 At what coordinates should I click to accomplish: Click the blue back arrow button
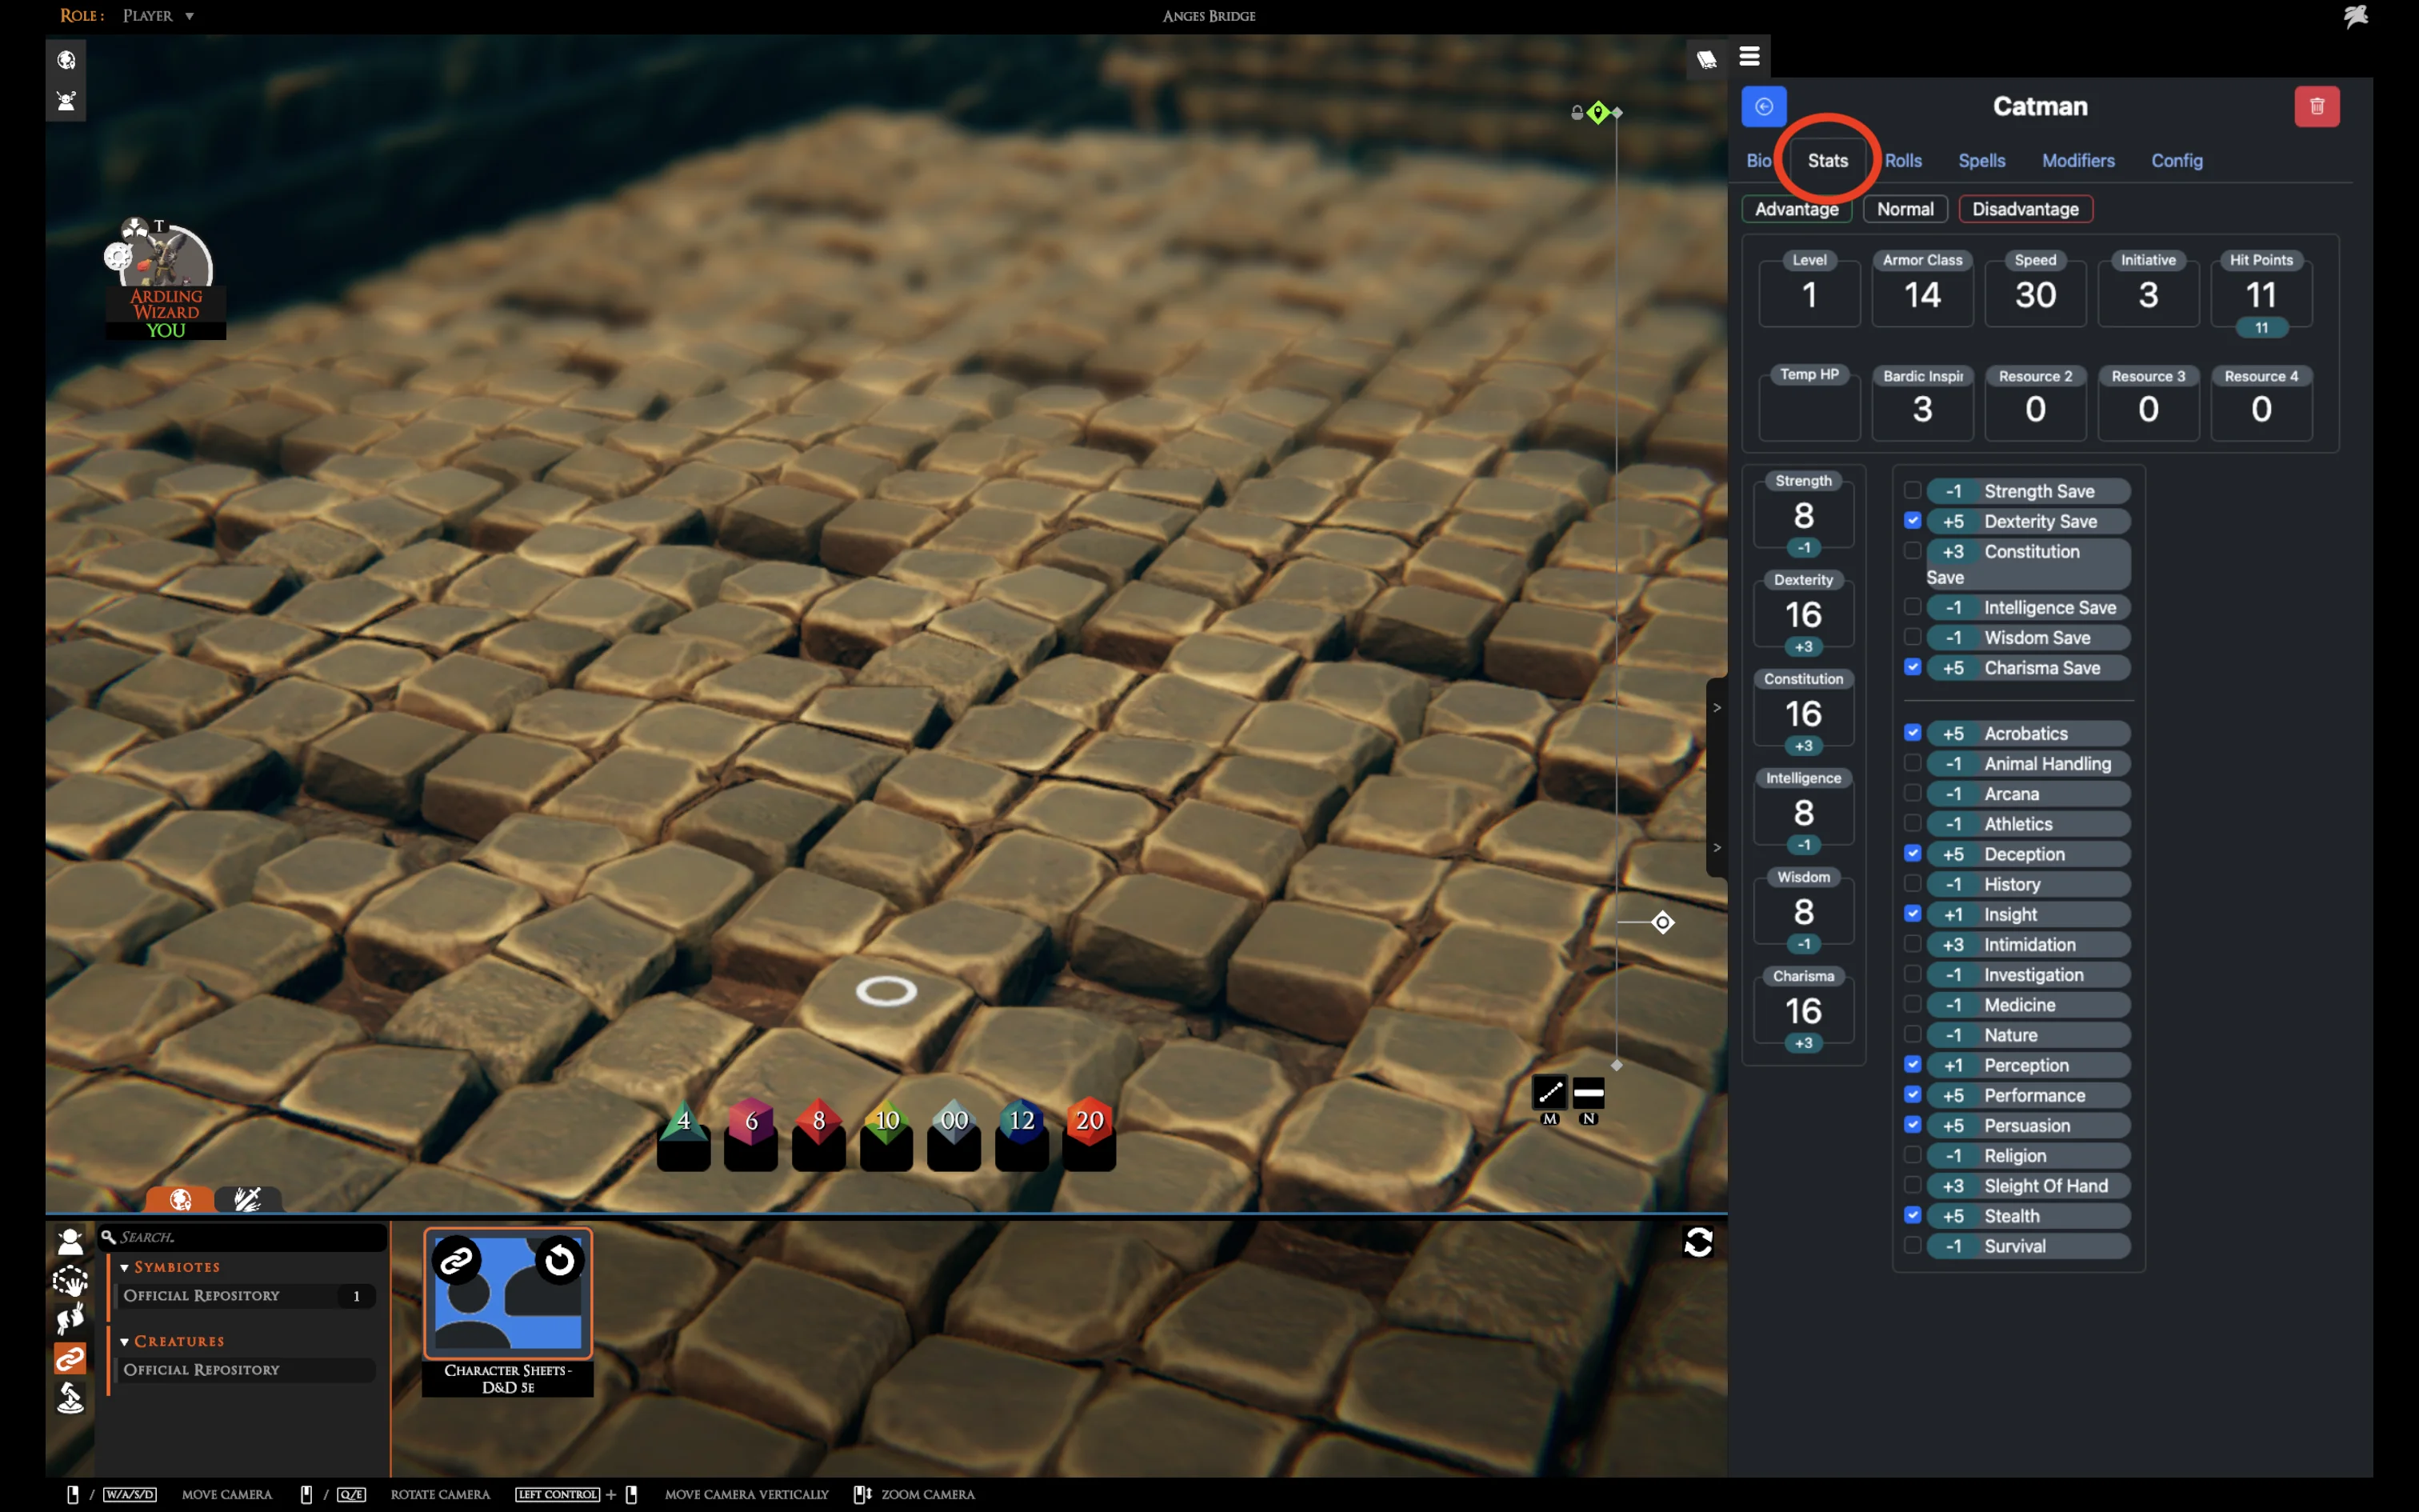pyautogui.click(x=1763, y=106)
